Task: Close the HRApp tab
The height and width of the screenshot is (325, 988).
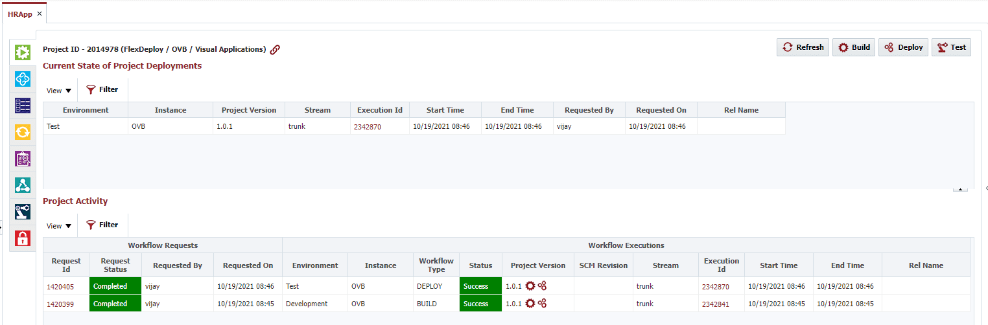Action: pyautogui.click(x=40, y=14)
